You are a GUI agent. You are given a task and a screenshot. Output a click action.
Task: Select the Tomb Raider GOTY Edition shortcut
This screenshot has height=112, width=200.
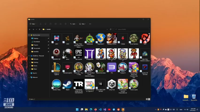coord(78,86)
